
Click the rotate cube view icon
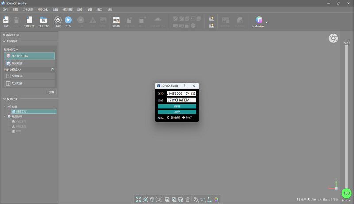pyautogui.click(x=152, y=199)
